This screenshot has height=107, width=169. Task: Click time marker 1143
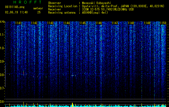coord(51,23)
